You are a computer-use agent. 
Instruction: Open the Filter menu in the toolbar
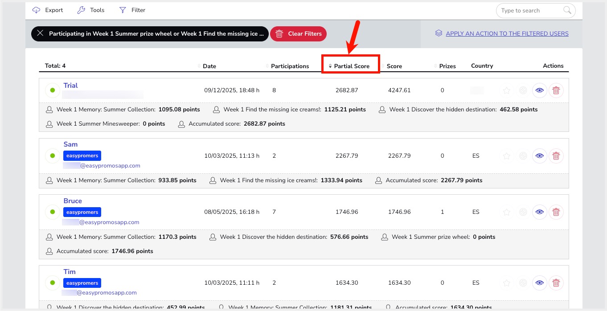coord(132,10)
